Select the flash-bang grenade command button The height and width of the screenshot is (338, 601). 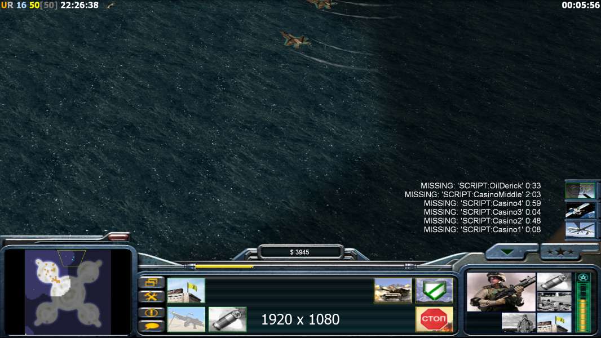coord(227,319)
